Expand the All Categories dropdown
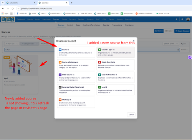The image size is (192, 140). tap(30, 44)
